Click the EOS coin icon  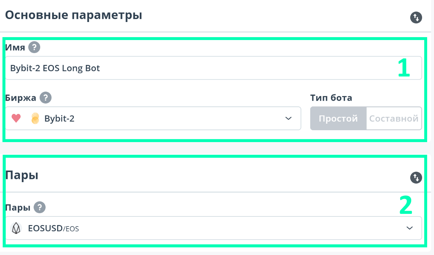coord(16,228)
